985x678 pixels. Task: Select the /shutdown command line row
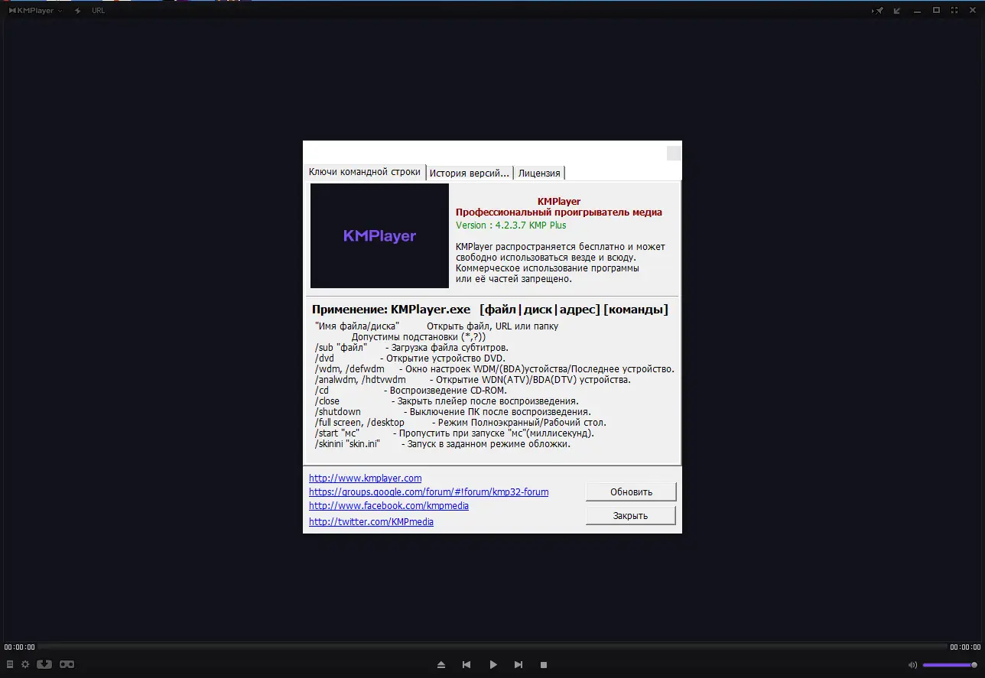pyautogui.click(x=453, y=412)
